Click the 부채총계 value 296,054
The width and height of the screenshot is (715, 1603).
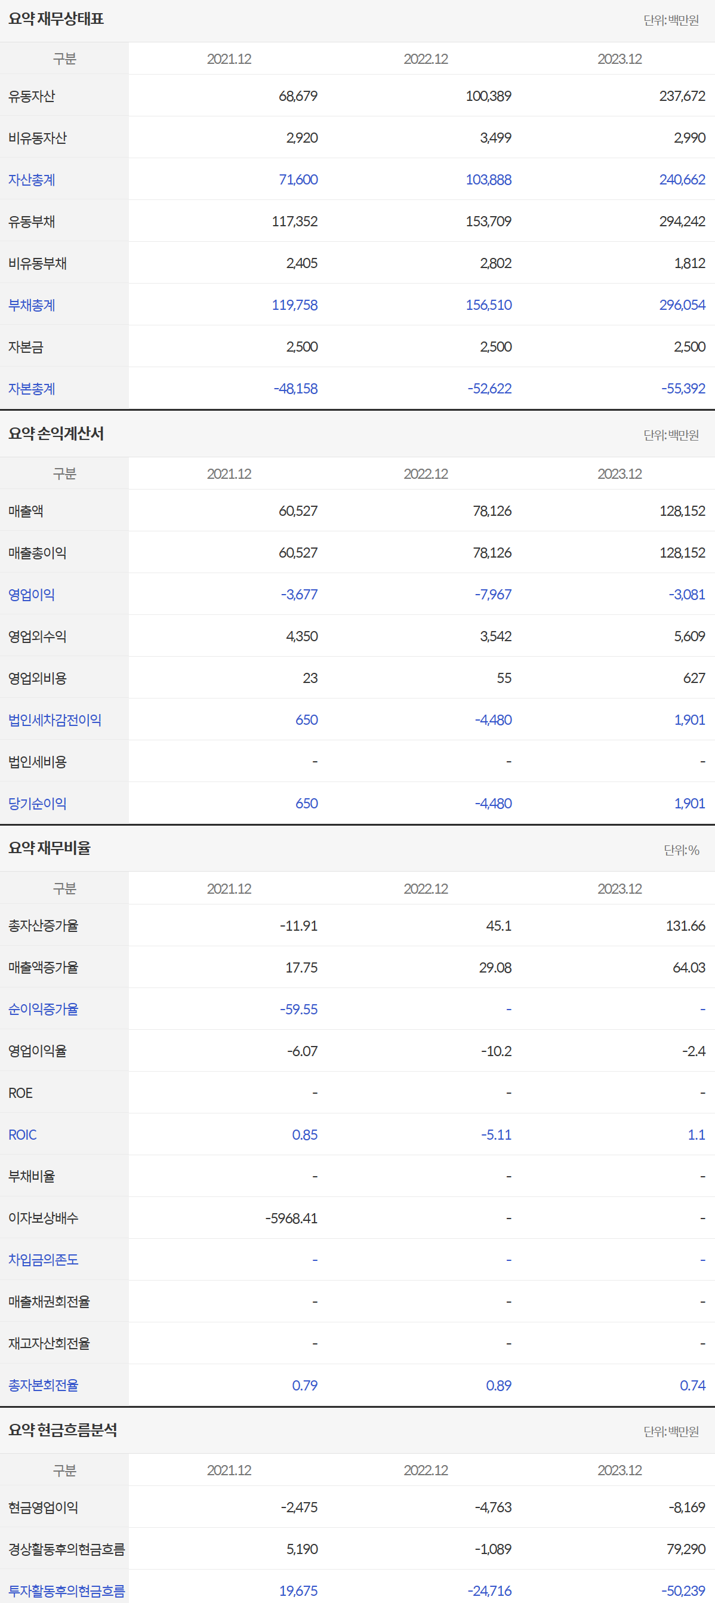682,305
